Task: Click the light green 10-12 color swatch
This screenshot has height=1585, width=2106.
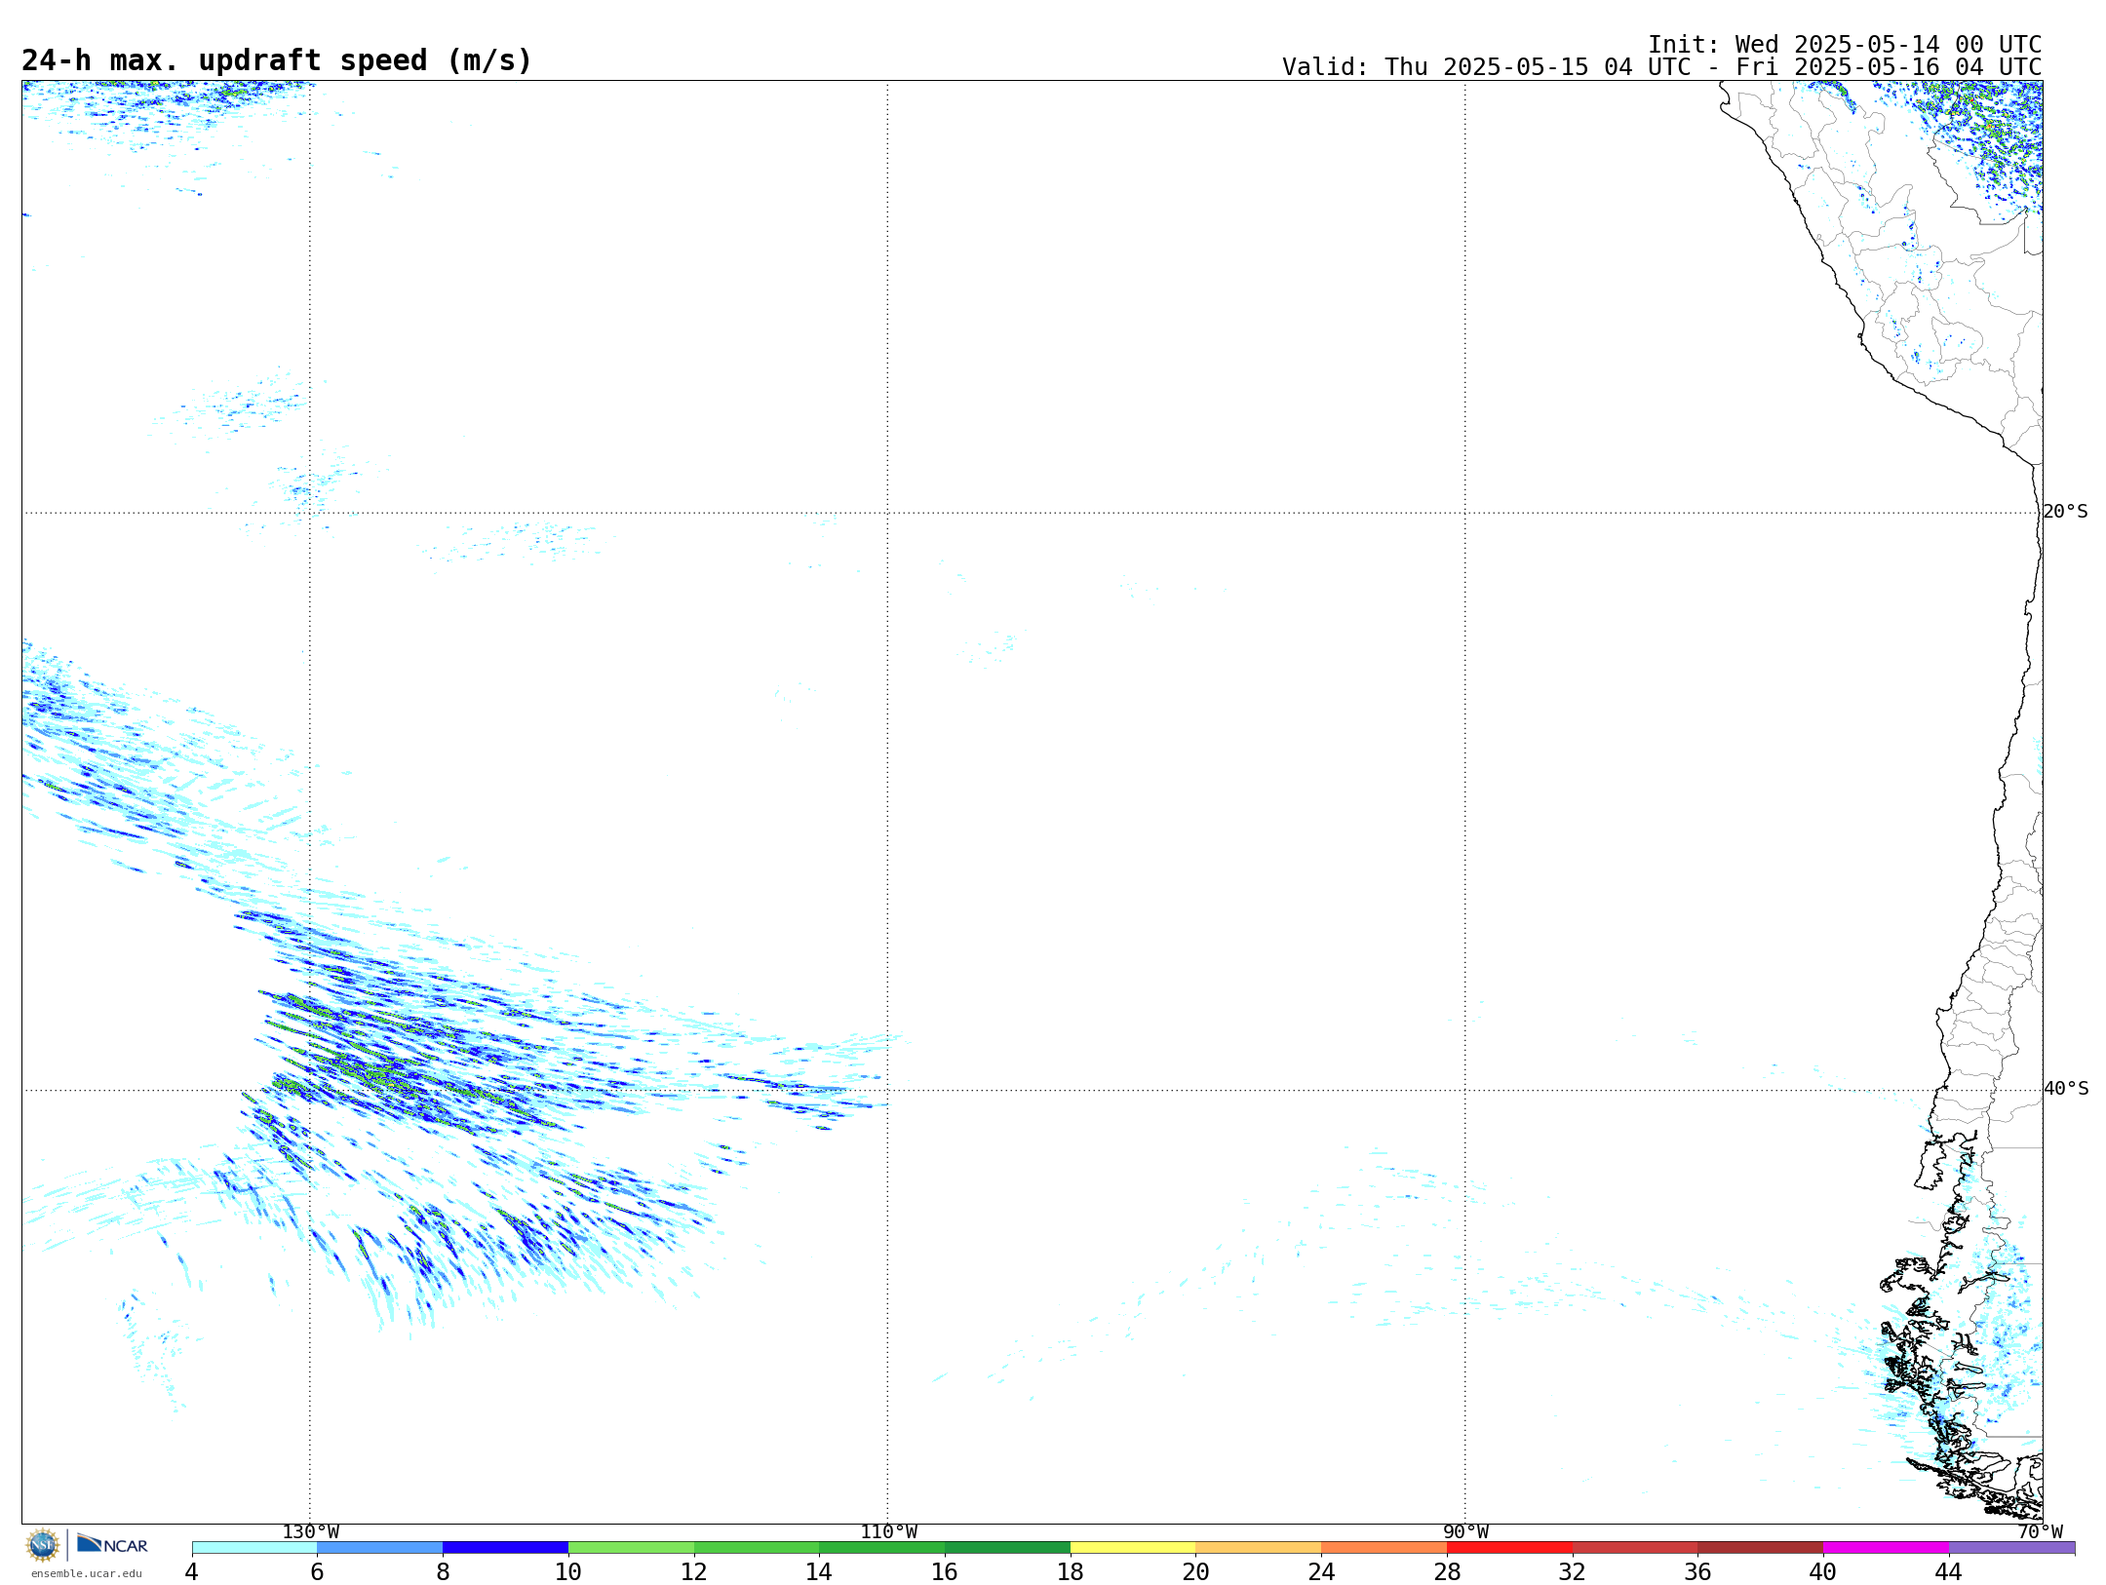Action: pos(631,1548)
